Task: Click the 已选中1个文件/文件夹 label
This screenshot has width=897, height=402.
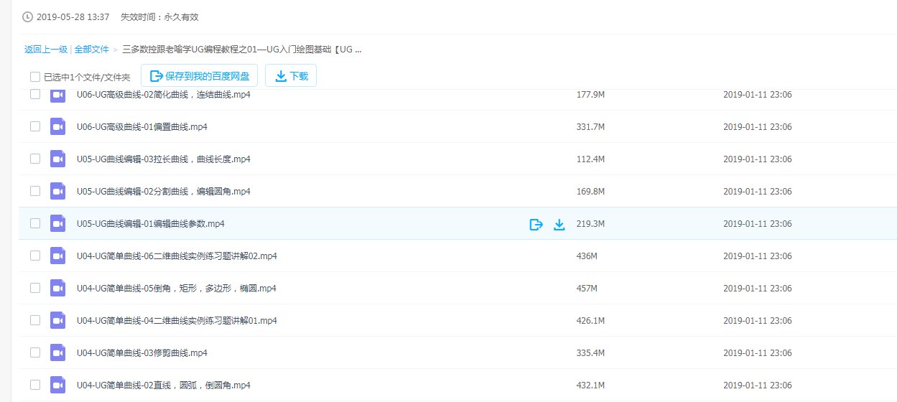Action: (87, 77)
